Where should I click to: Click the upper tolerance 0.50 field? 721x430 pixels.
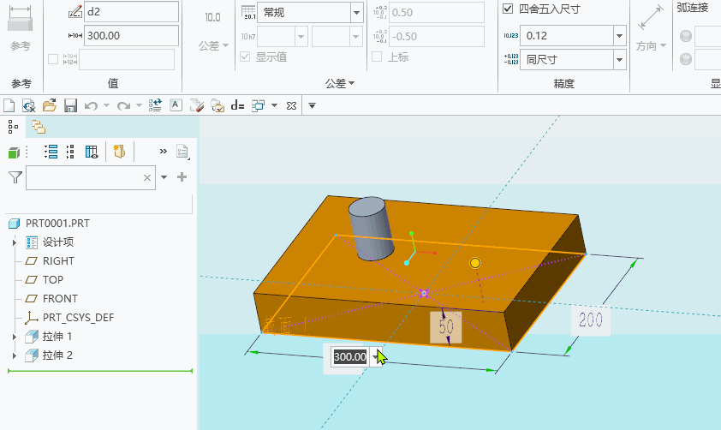pos(436,12)
